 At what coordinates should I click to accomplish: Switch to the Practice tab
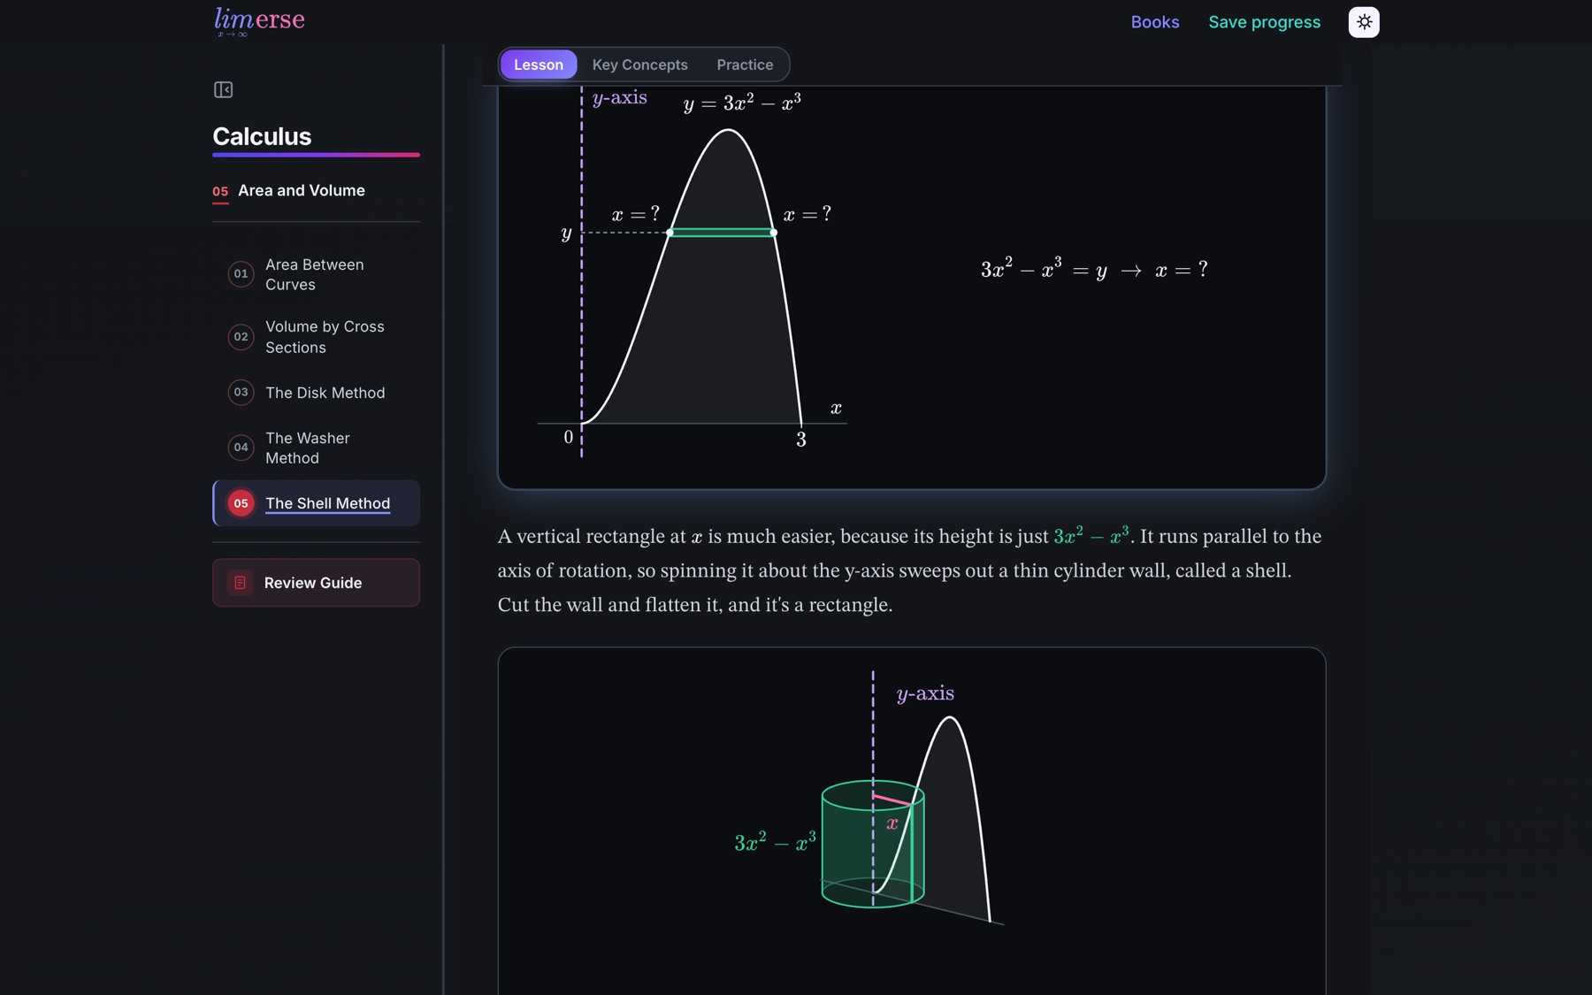745,65
